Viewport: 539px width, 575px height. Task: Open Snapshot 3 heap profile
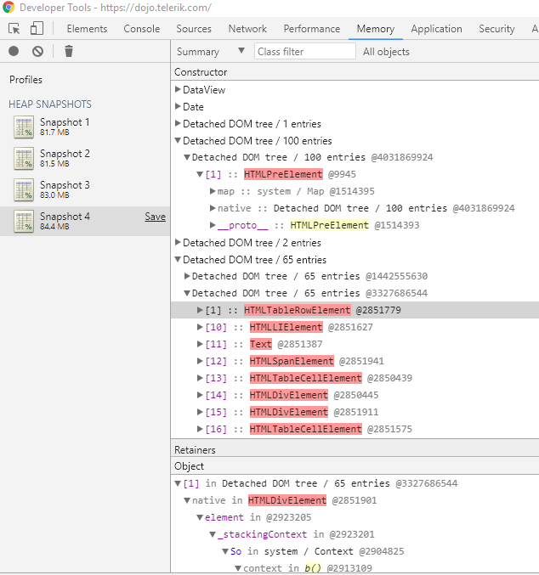point(65,185)
